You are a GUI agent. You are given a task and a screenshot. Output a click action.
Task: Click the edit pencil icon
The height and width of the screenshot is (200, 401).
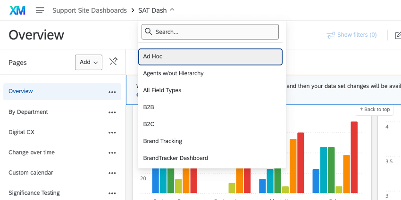click(398, 35)
